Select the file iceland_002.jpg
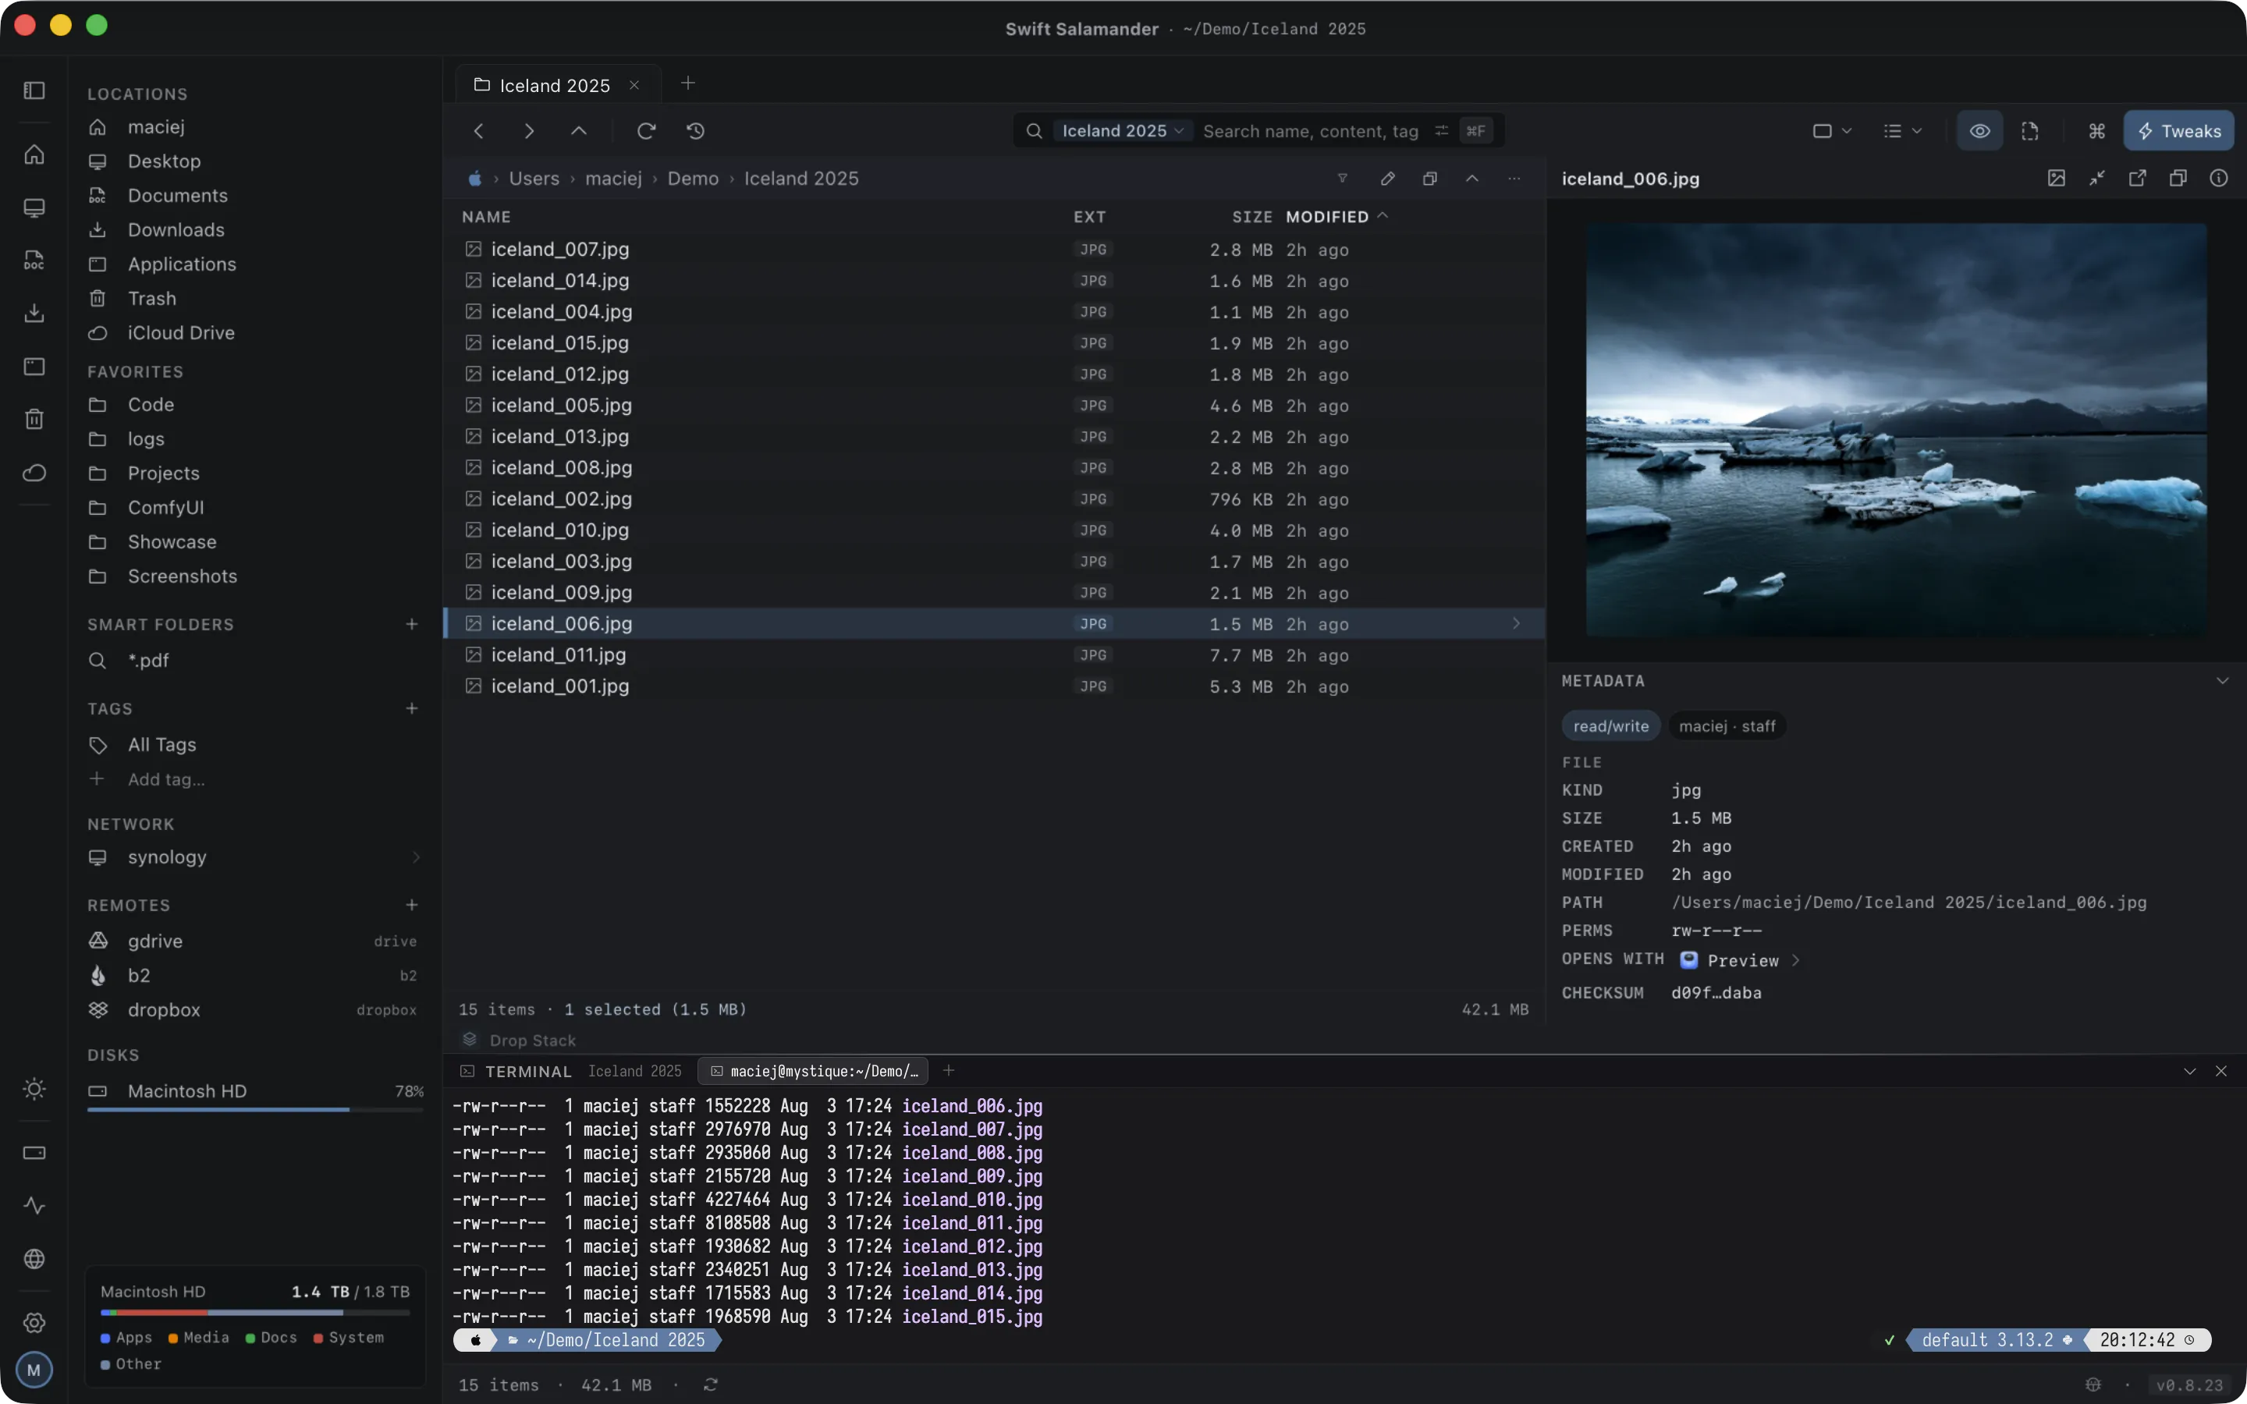2247x1404 pixels. [993, 498]
